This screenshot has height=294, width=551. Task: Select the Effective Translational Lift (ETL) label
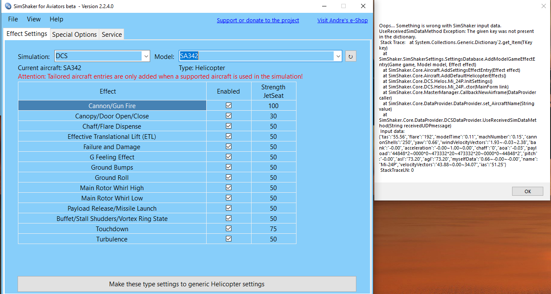pos(112,137)
